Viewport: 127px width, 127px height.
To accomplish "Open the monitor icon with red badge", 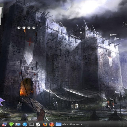I will (x=4, y=124).
